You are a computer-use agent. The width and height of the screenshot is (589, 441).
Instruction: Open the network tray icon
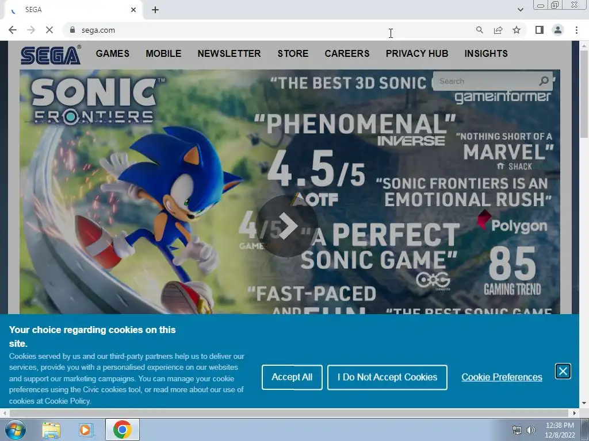pyautogui.click(x=517, y=430)
